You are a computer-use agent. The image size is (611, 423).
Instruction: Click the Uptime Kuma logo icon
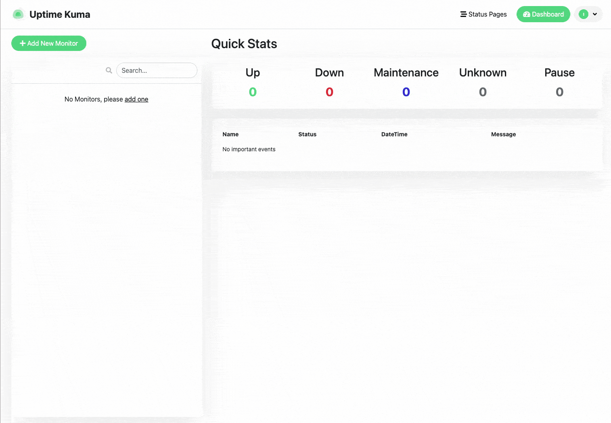(18, 15)
